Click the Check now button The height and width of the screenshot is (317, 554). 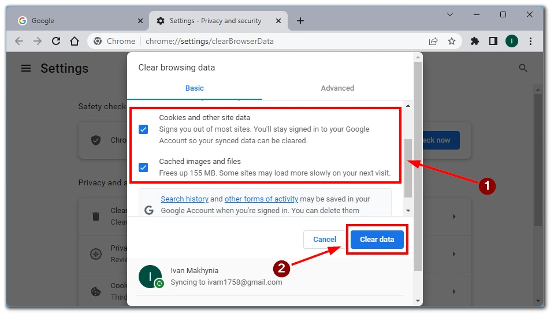(441, 140)
